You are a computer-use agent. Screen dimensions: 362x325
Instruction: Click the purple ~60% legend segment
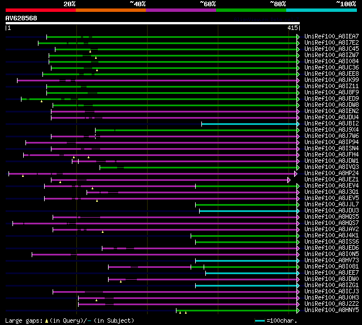pyautogui.click(x=181, y=10)
